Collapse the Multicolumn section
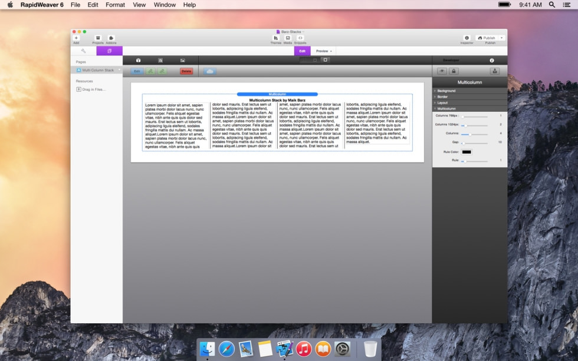The image size is (578, 361). click(469, 108)
